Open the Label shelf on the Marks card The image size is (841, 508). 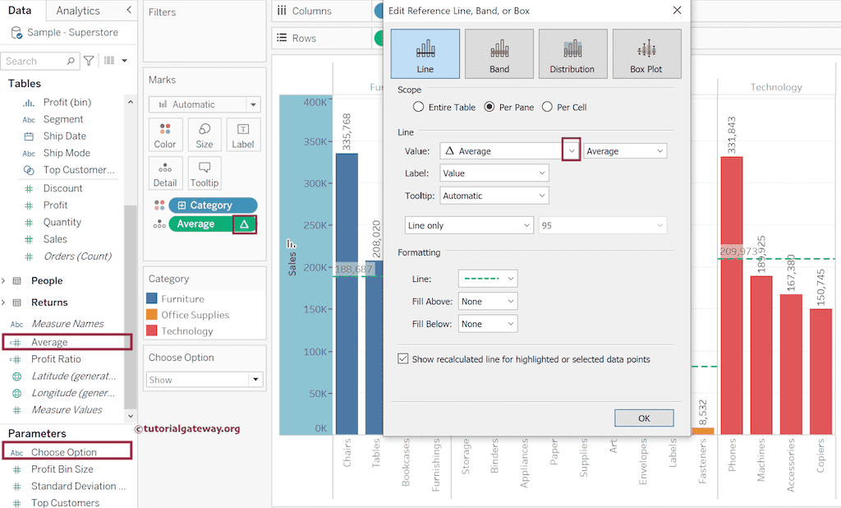pyautogui.click(x=242, y=134)
